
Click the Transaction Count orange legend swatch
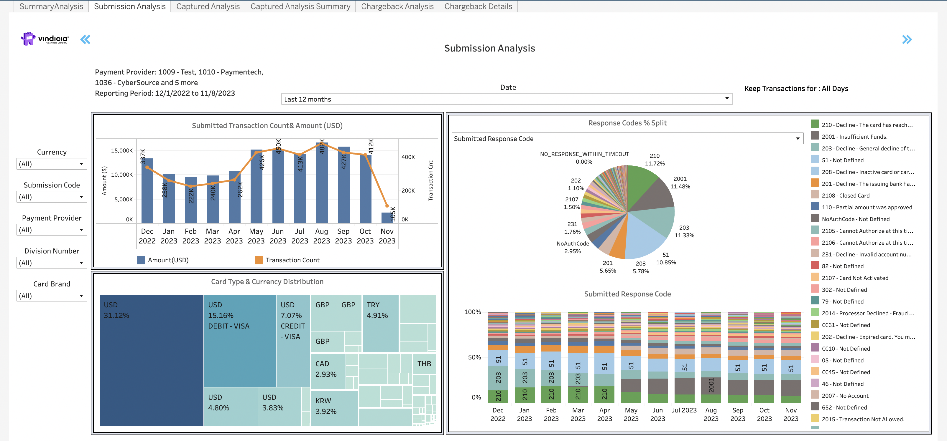[259, 260]
